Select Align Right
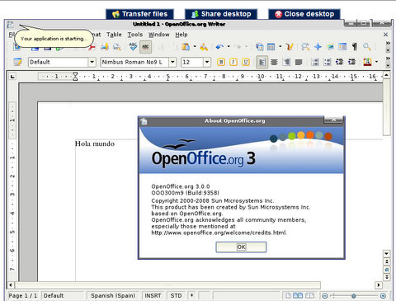The width and height of the screenshot is (396, 301). tap(286, 62)
